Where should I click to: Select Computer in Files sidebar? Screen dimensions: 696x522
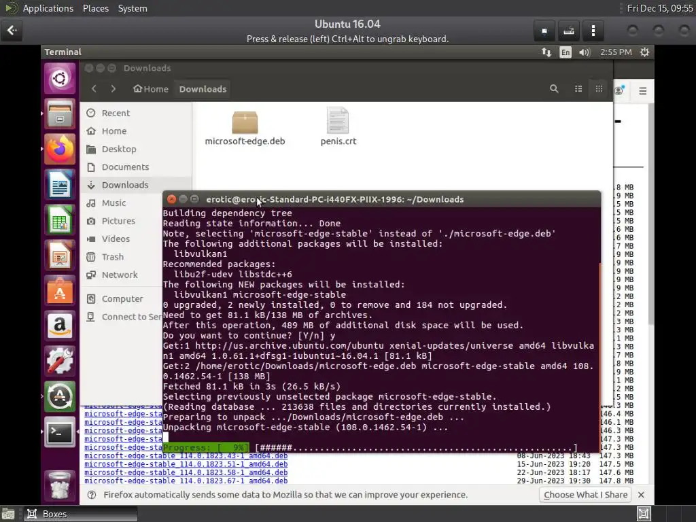(122, 299)
